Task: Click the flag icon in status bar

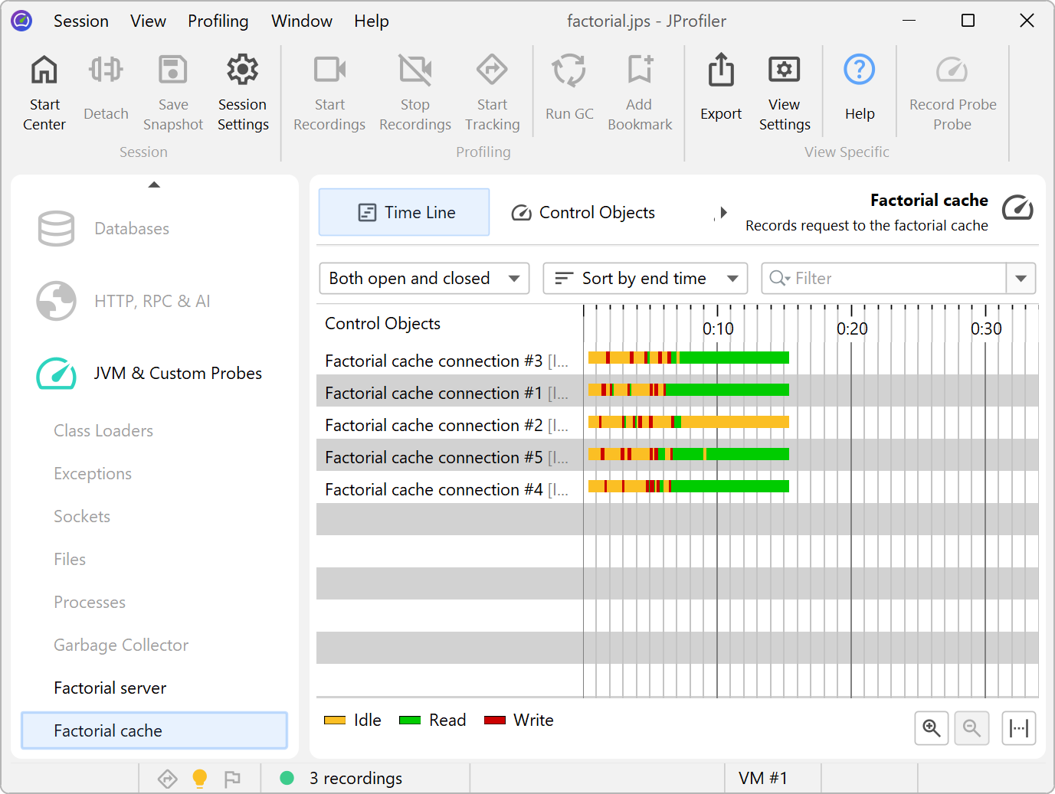Action: [x=232, y=779]
